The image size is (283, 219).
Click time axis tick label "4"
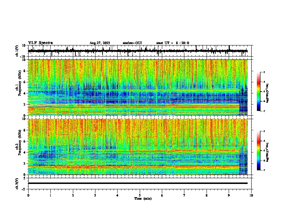pos(118,195)
